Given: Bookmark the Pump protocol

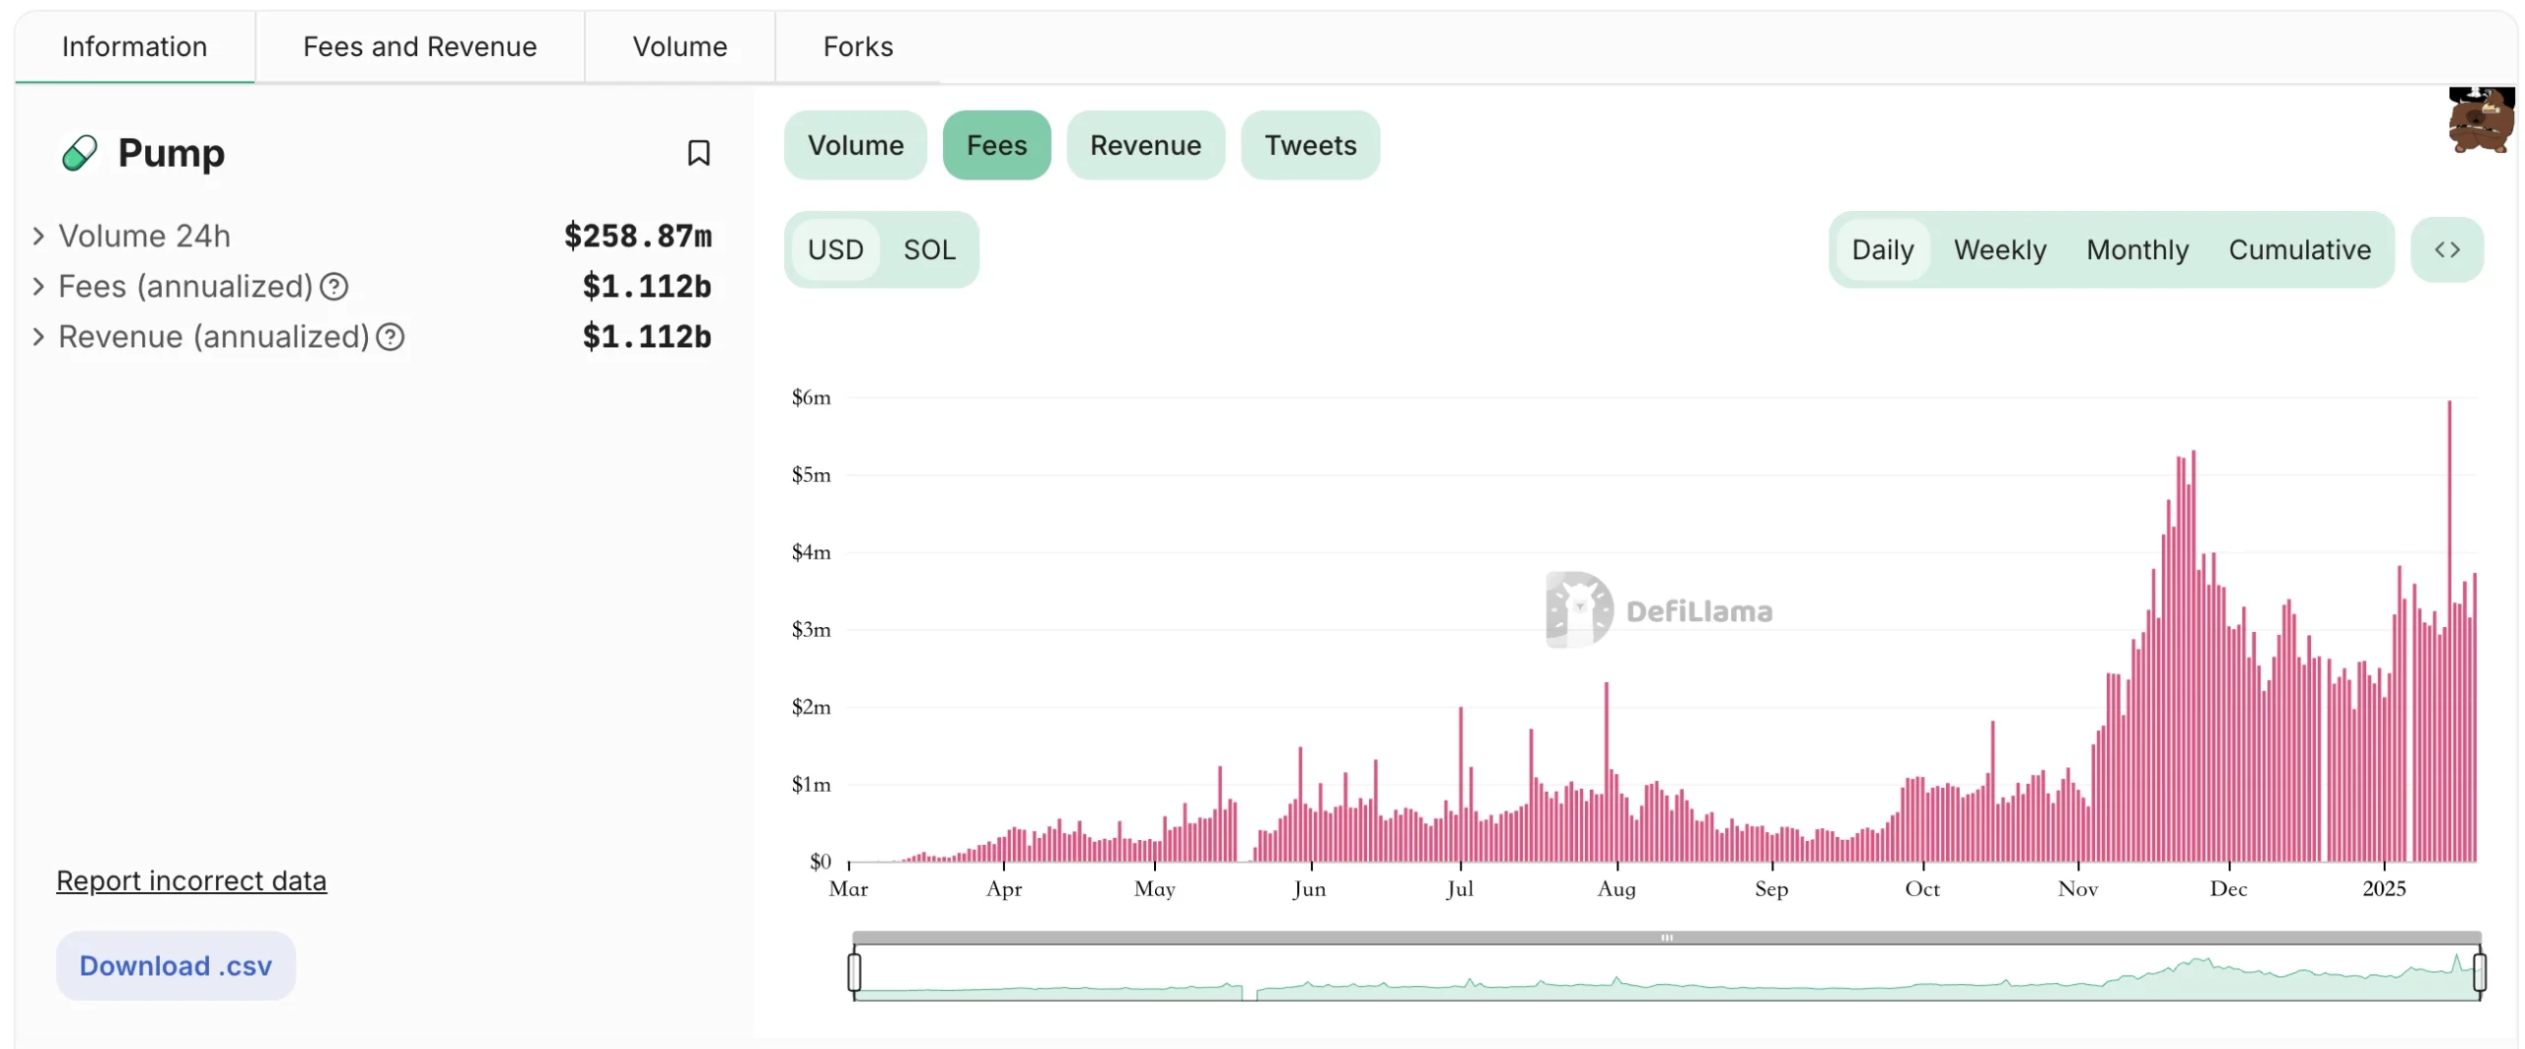Looking at the screenshot, I should (697, 153).
